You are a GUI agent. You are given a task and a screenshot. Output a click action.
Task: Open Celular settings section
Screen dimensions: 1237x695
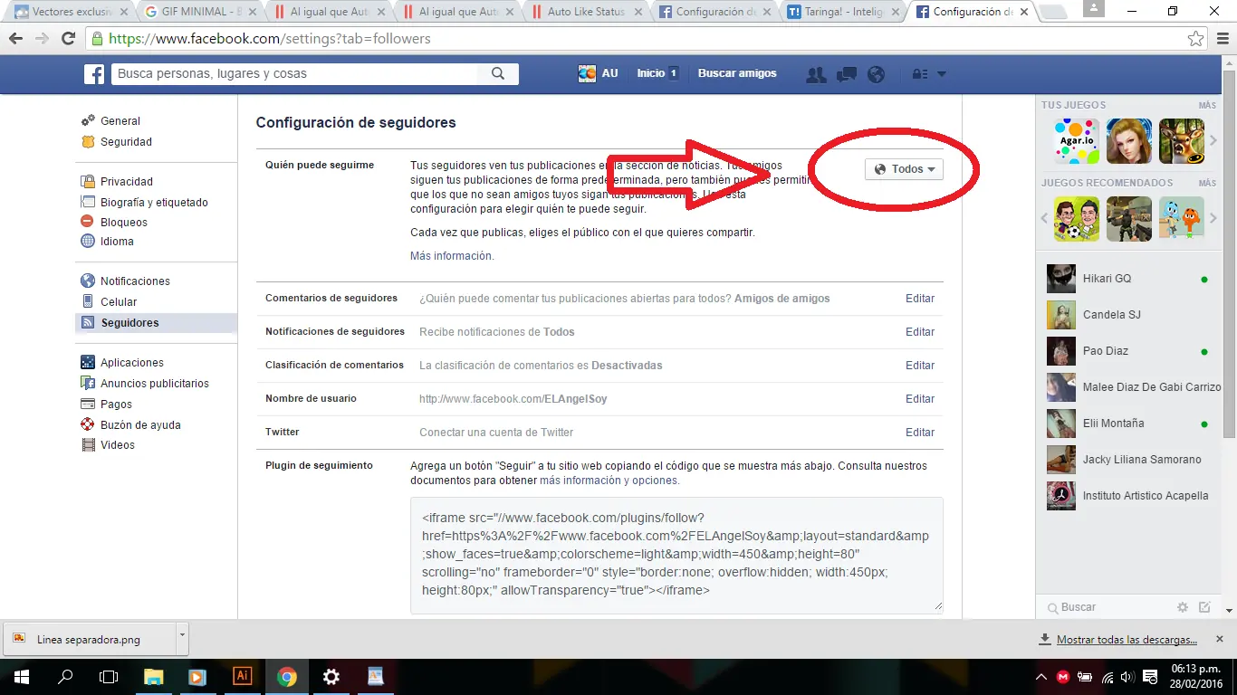click(x=119, y=302)
